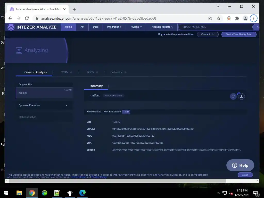The width and height of the screenshot is (264, 198).
Task: Open the green Edge Dev taskbar icon
Action: tap(44, 193)
